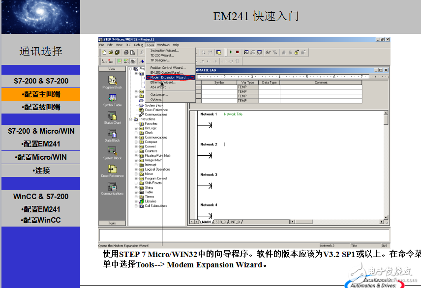Viewport: 421px width, 288px height.
Task: Switch to MAIN program tab
Action: [206, 222]
